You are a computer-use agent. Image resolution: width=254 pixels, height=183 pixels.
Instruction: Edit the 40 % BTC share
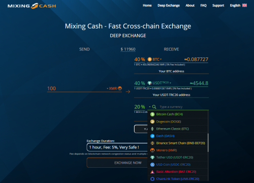coord(140,59)
